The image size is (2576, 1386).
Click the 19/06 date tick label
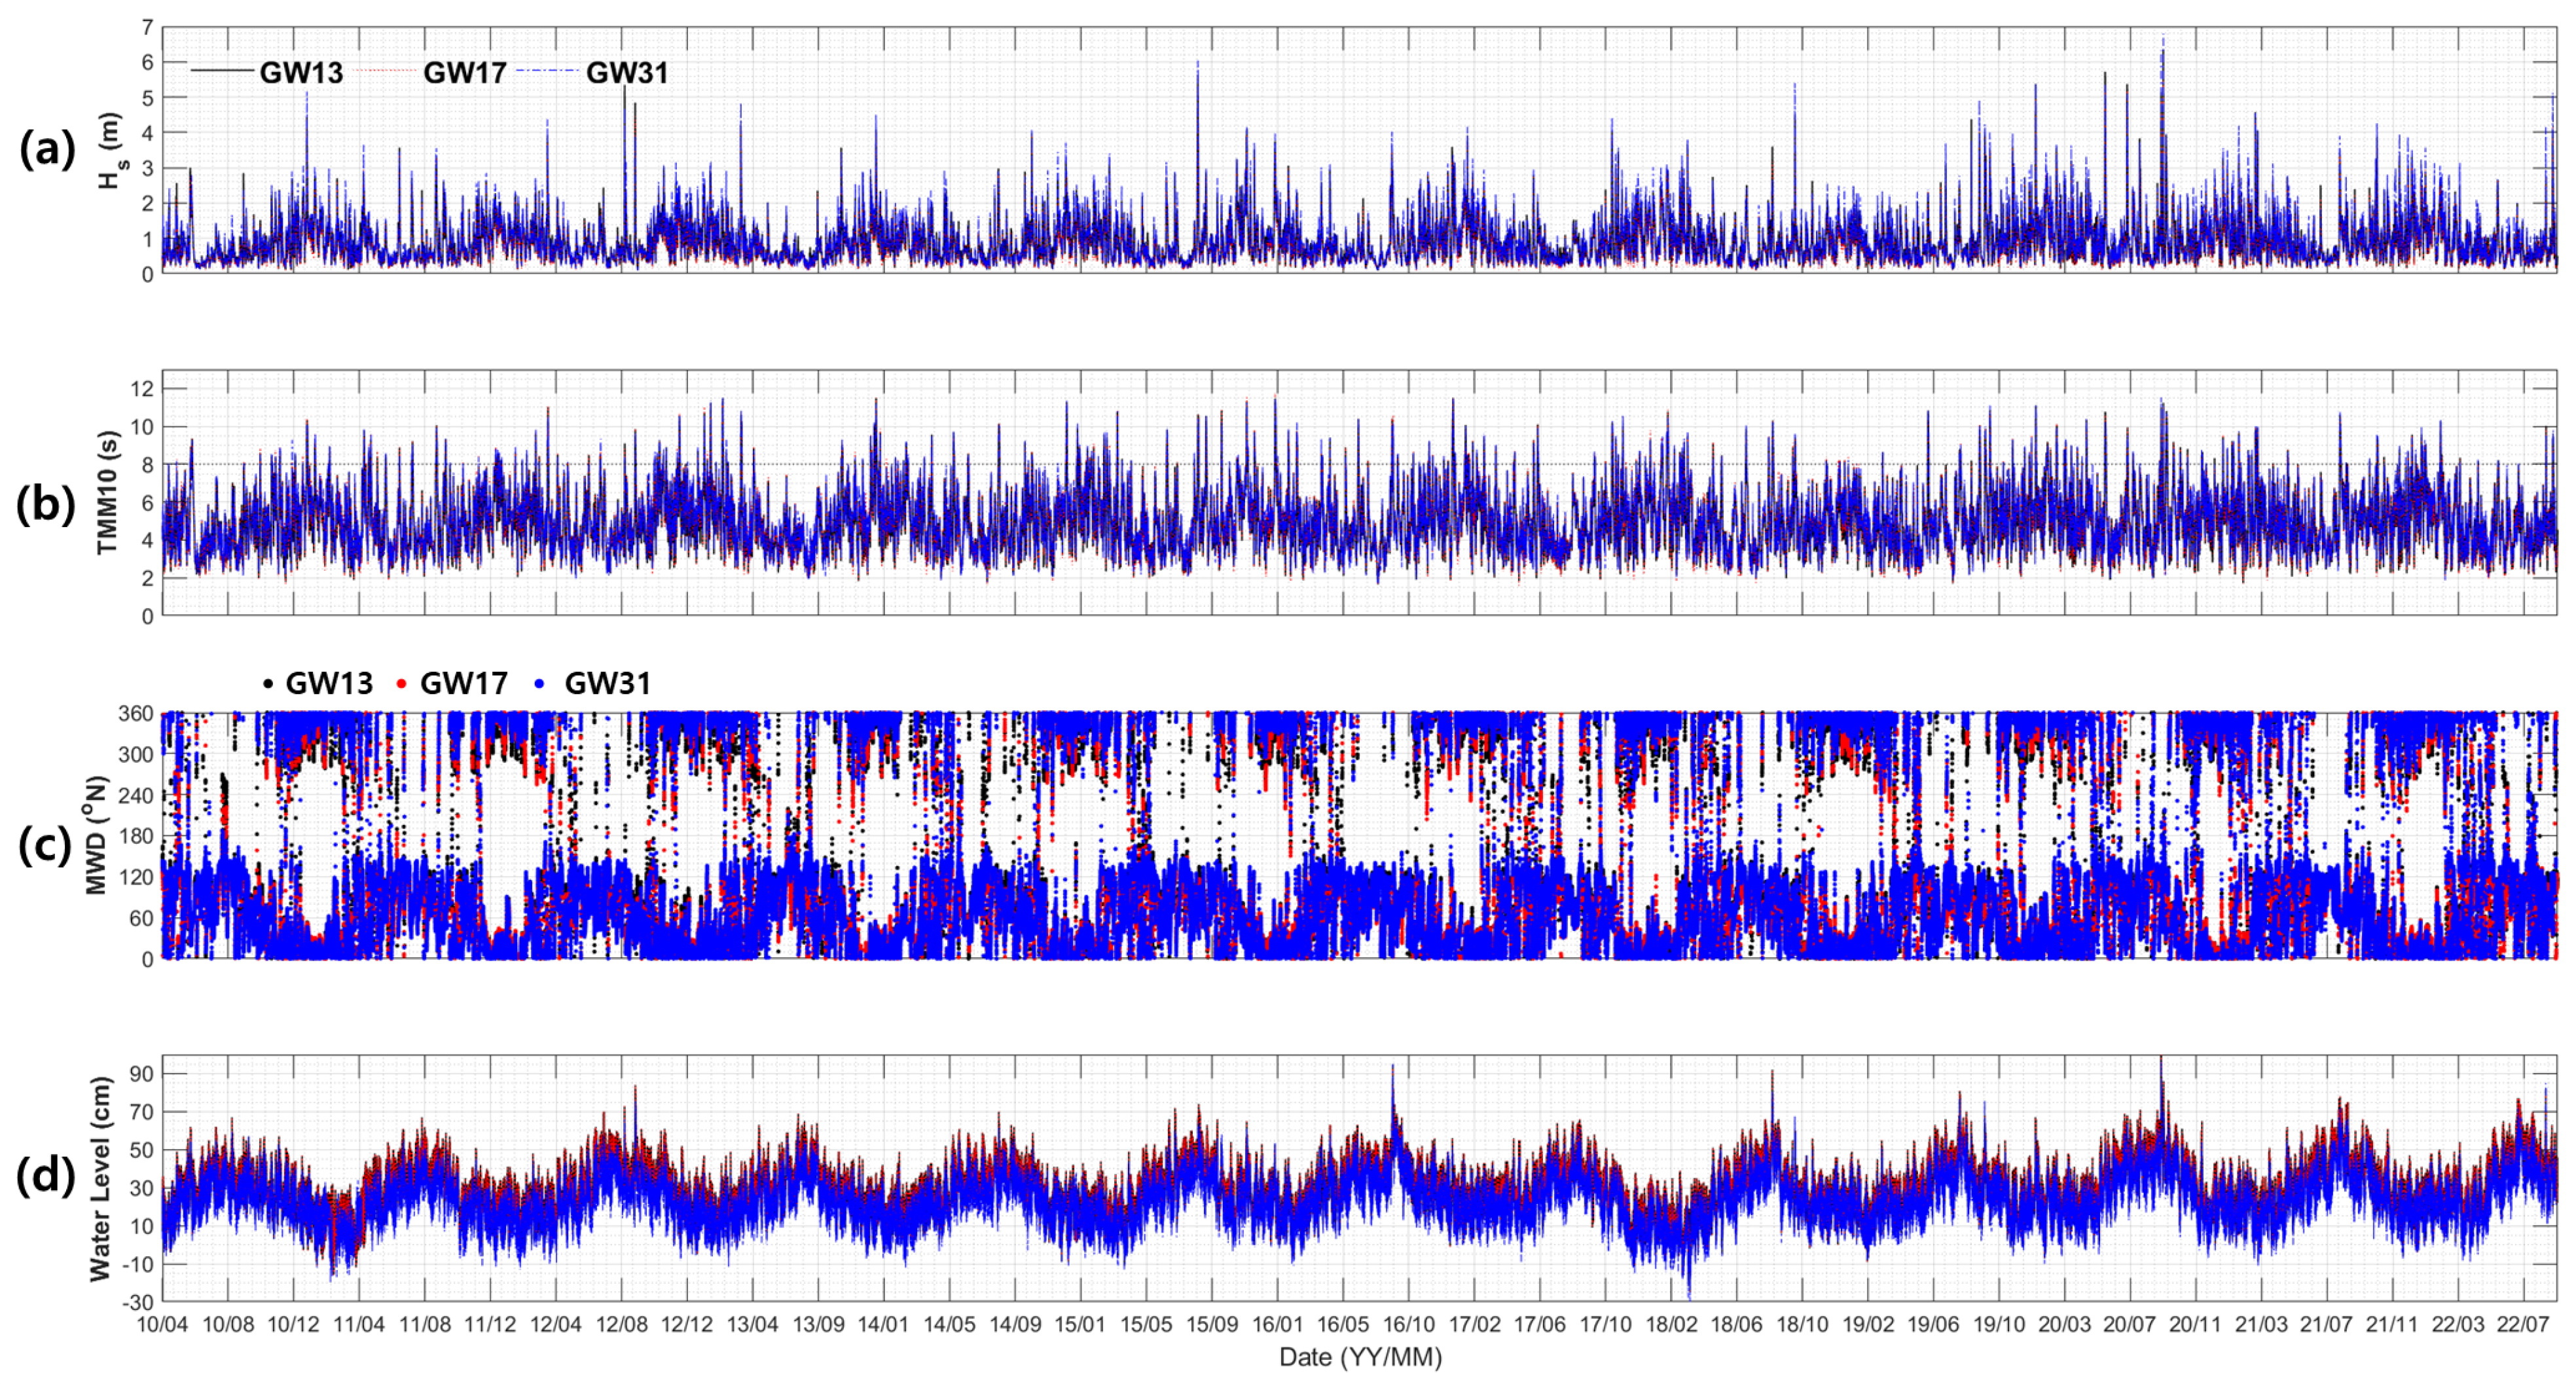coord(1934,1324)
